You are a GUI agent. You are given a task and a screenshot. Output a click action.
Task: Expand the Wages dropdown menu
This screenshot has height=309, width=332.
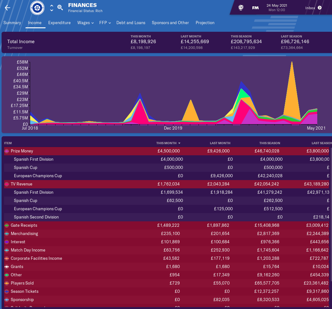86,23
